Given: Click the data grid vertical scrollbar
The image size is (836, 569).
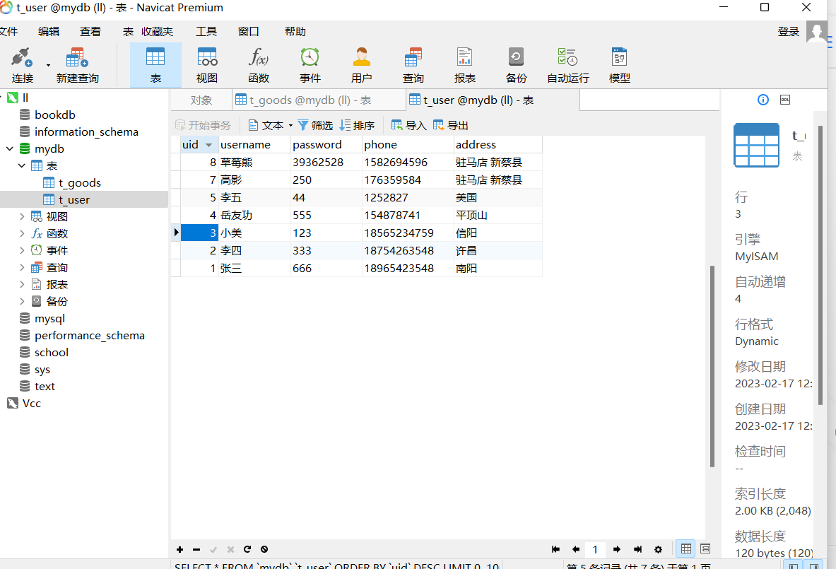Looking at the screenshot, I should click(x=712, y=366).
